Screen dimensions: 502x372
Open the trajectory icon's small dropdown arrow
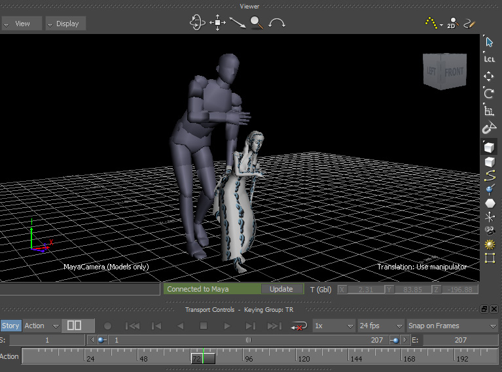(442, 25)
